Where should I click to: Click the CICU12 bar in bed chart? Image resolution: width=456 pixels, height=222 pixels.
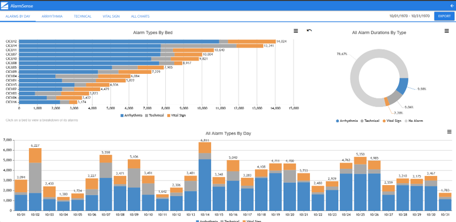(x=147, y=41)
